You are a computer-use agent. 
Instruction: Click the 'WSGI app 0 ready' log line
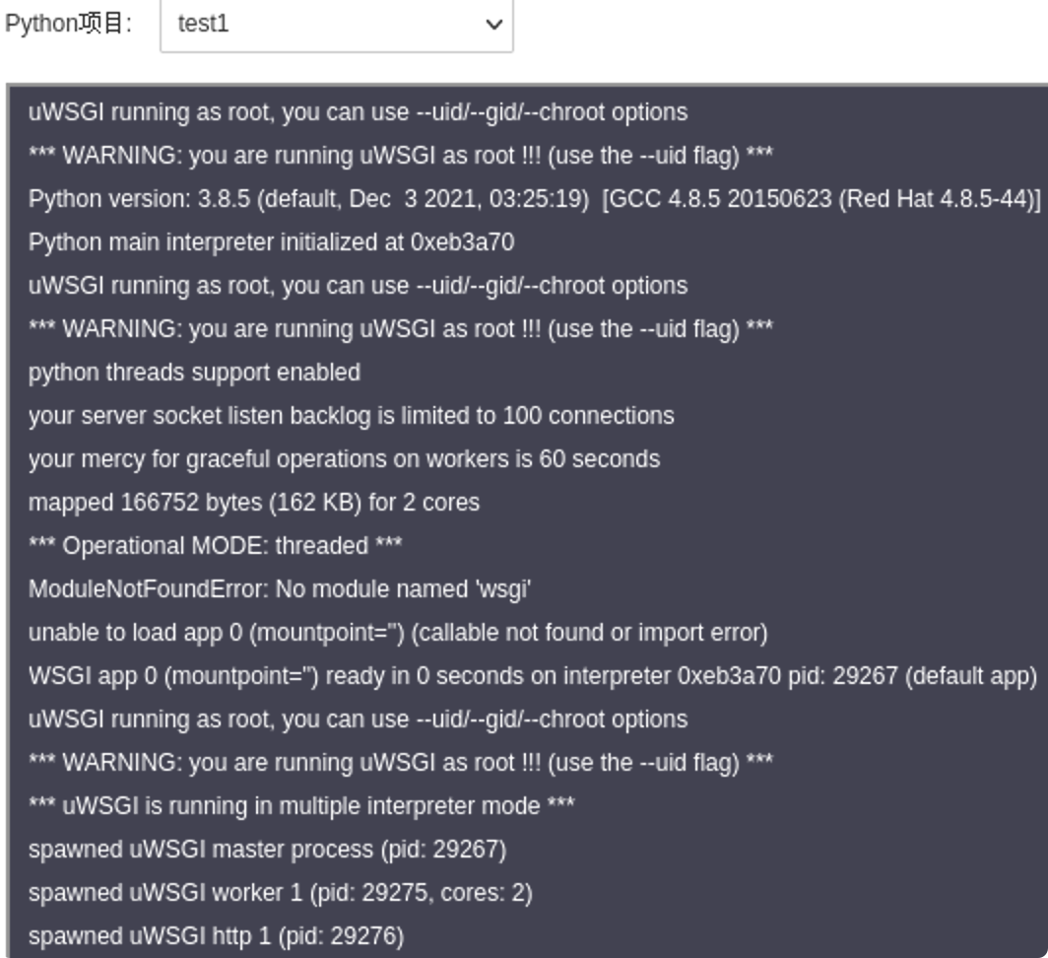pyautogui.click(x=533, y=676)
